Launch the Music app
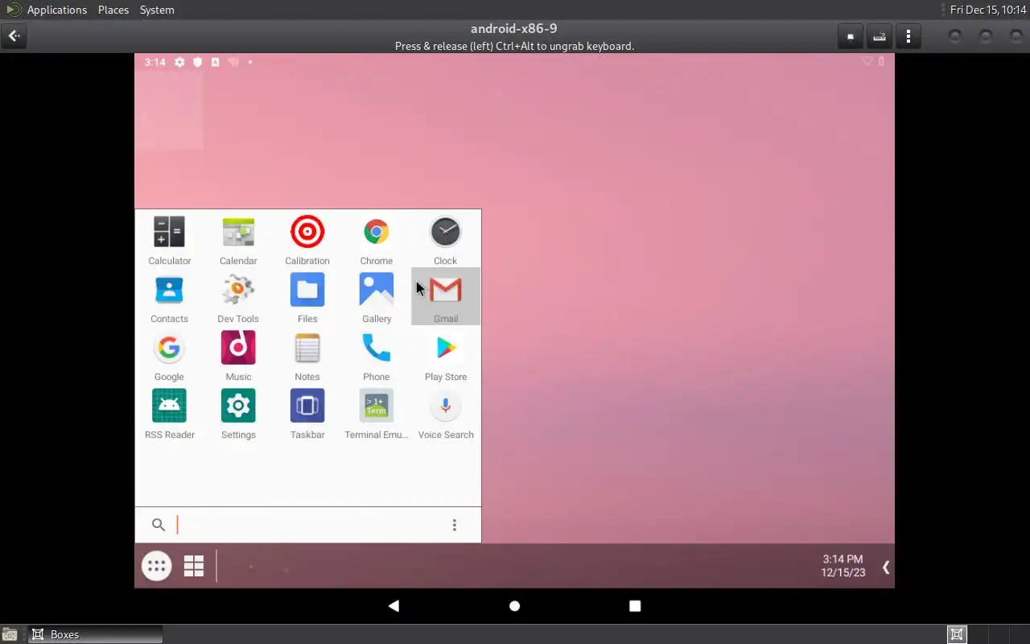Screen dimensions: 1030x644 tap(238, 356)
